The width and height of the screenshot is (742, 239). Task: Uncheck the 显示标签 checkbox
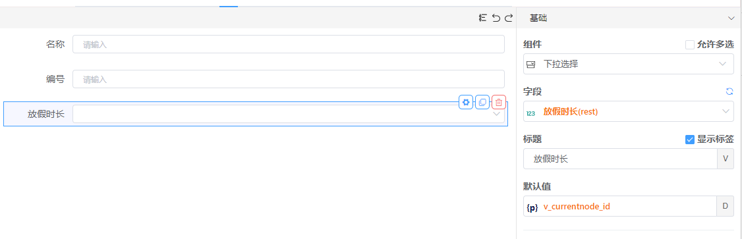pos(690,139)
